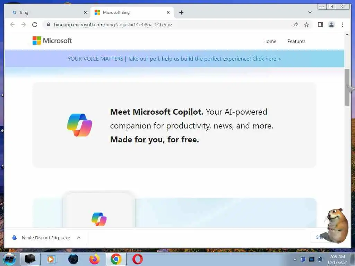Close the Bing tab

click(x=85, y=12)
